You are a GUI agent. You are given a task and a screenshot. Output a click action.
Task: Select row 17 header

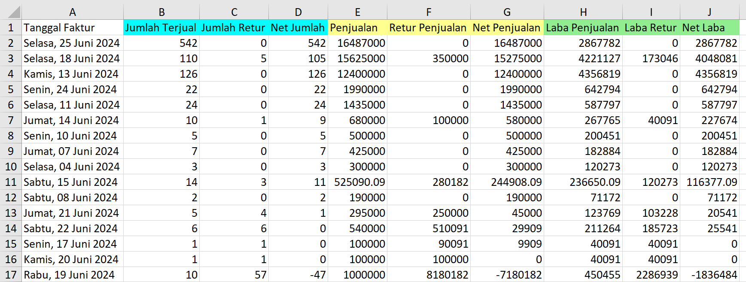(x=11, y=275)
